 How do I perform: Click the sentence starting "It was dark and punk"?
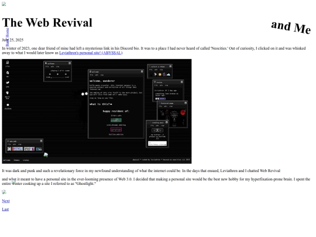[141, 171]
